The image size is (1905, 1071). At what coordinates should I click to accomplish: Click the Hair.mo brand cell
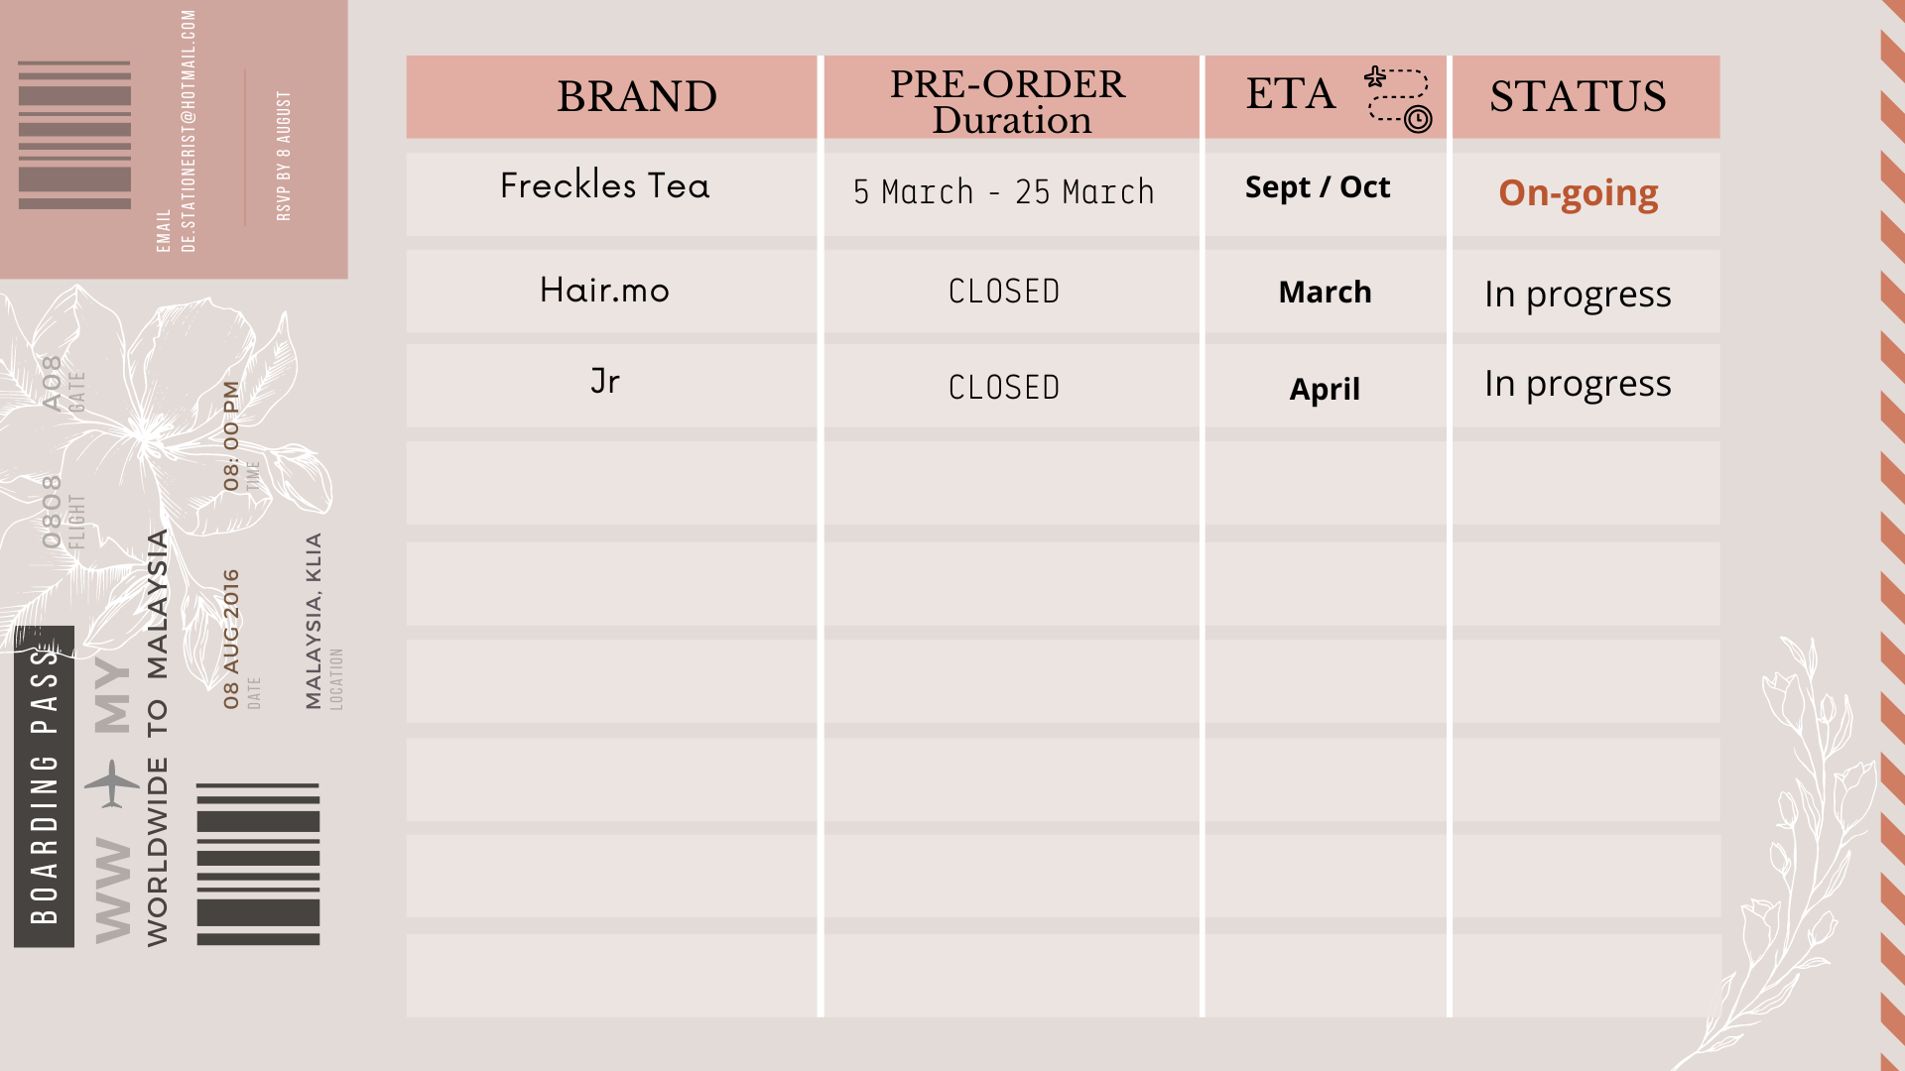click(x=611, y=291)
